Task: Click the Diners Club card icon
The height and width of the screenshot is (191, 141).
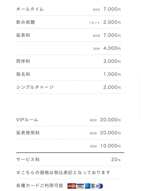Action: click(x=99, y=186)
